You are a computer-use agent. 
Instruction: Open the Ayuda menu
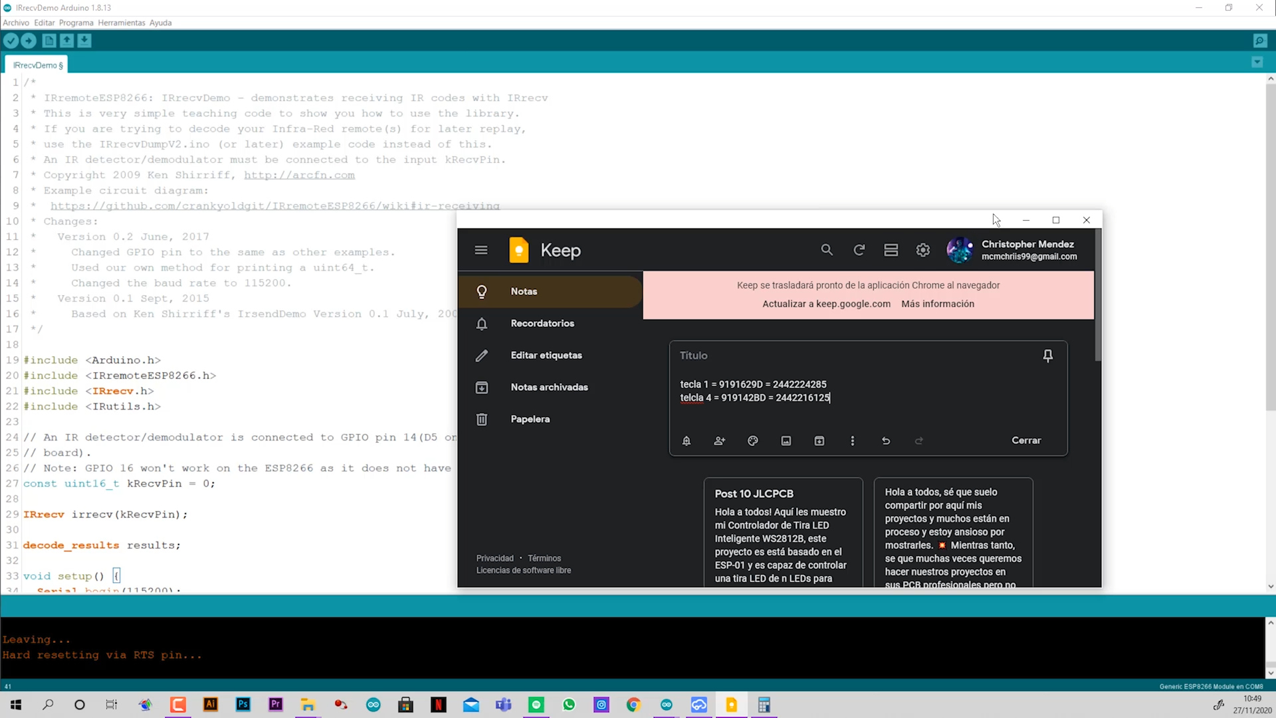pos(161,23)
